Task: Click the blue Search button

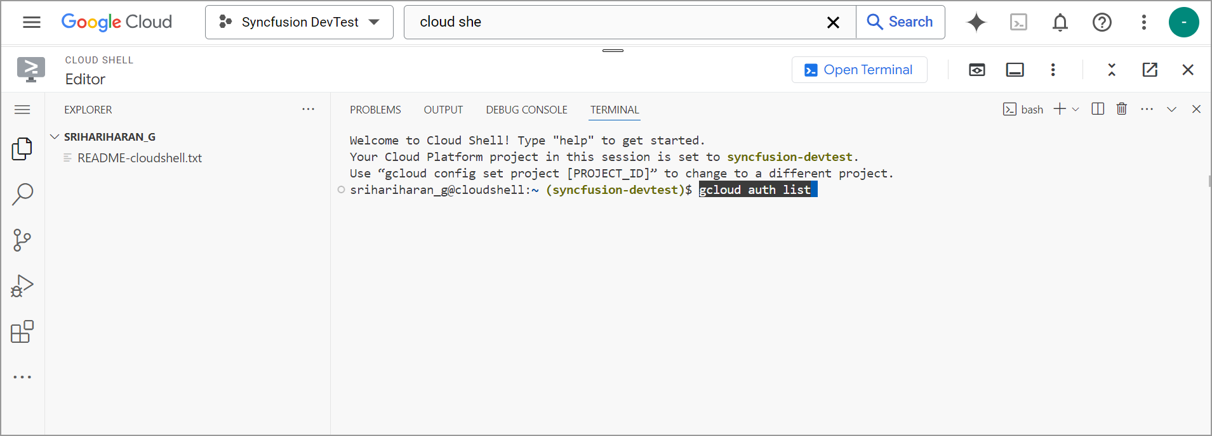Action: click(900, 22)
